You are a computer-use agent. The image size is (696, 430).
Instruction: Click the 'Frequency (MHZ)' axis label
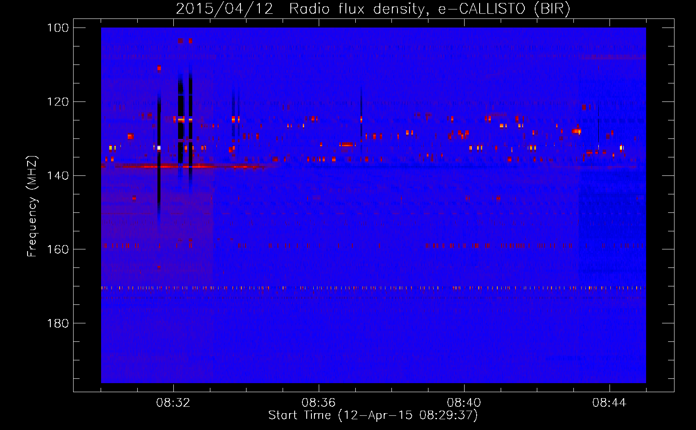[x=32, y=206]
